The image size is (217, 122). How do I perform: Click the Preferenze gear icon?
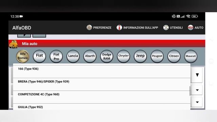[x=89, y=27]
